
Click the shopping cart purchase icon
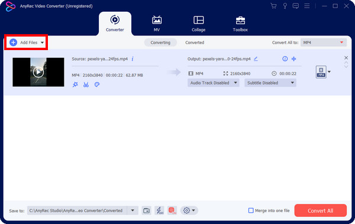(273, 6)
